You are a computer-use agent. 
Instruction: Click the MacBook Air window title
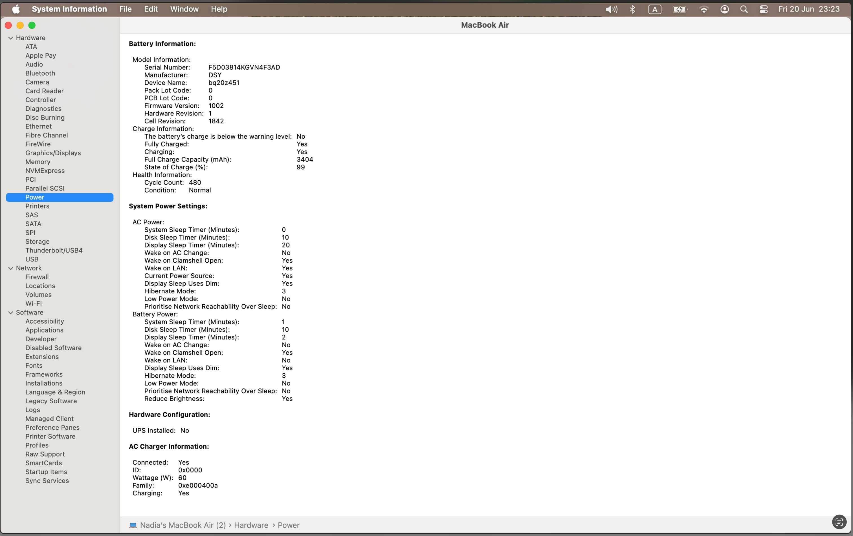[x=485, y=25]
